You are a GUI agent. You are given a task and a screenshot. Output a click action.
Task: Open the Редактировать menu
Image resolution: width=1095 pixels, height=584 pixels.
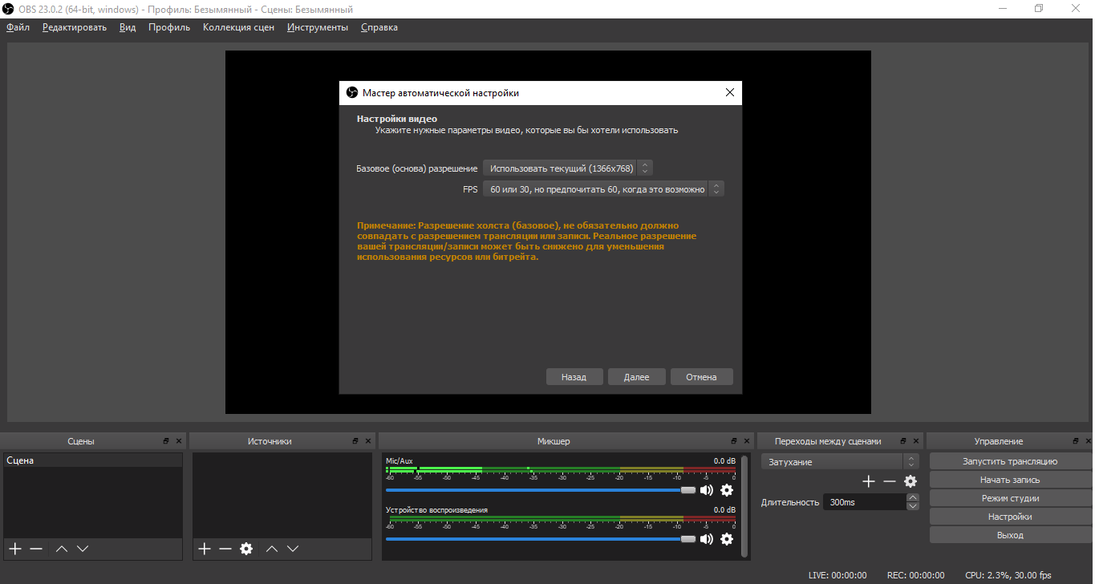(x=75, y=27)
